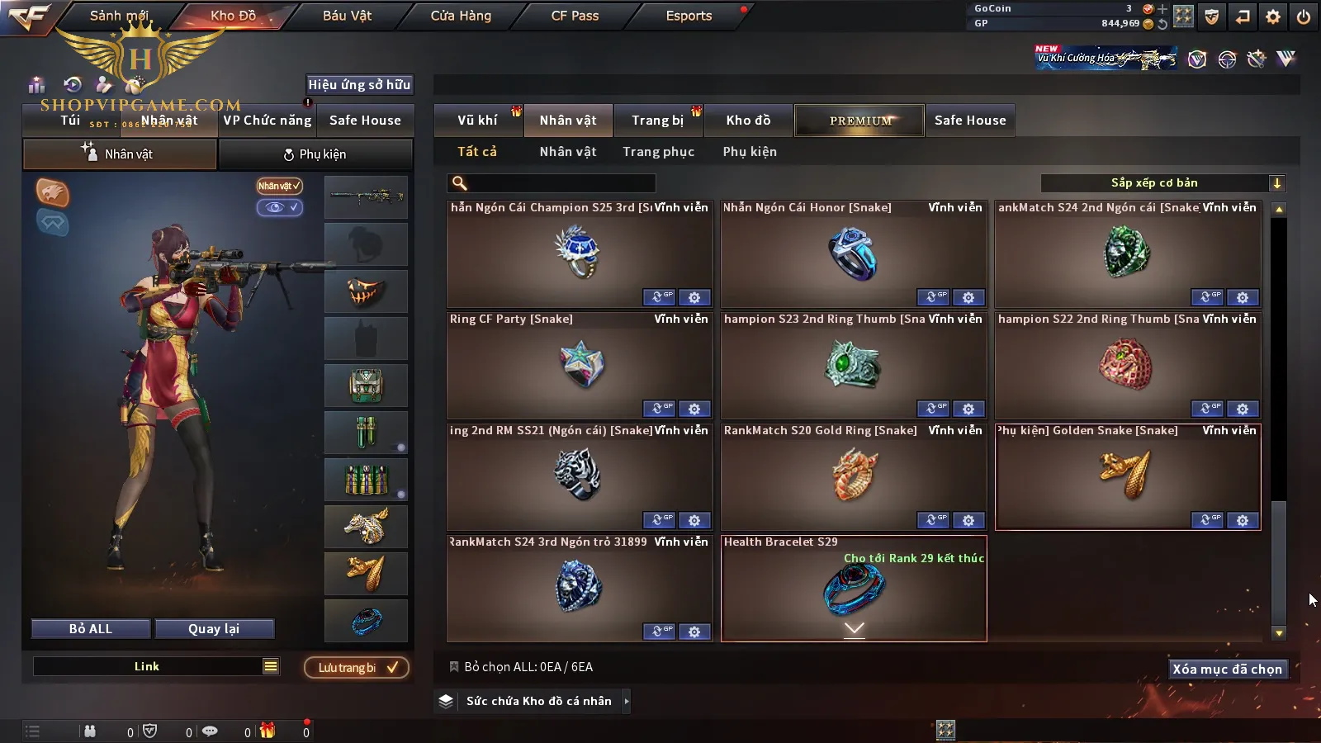Click Xóa mục đã chọn button
This screenshot has height=743, width=1321.
coord(1228,669)
